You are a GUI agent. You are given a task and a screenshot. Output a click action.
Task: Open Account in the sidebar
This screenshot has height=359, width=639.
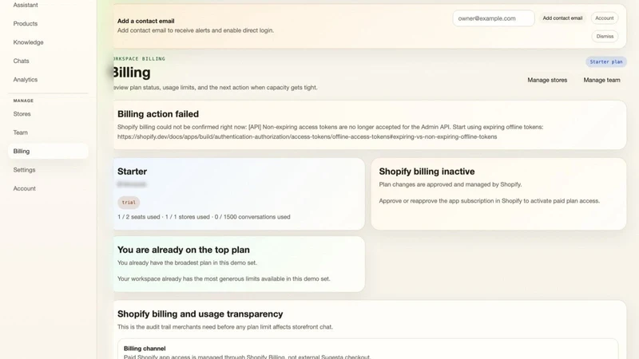click(x=25, y=188)
